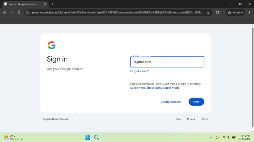Click the browser forward arrow
Viewport: 254px width, 142px height.
click(x=12, y=12)
